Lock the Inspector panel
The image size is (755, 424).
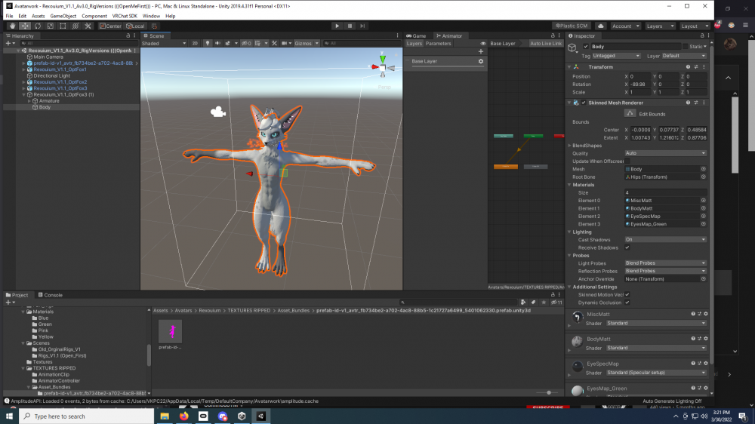(x=701, y=35)
